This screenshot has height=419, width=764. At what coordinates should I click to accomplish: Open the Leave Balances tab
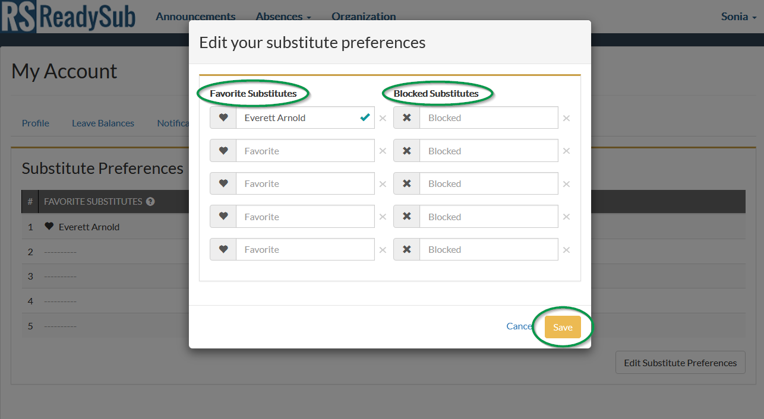pos(103,123)
